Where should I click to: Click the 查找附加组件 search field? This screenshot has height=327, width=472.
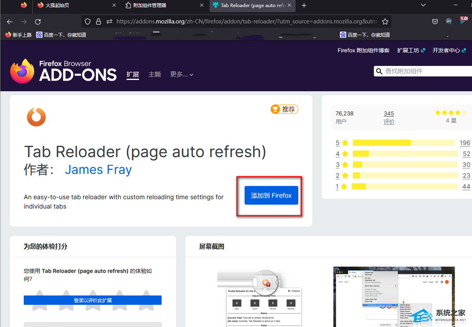point(426,71)
